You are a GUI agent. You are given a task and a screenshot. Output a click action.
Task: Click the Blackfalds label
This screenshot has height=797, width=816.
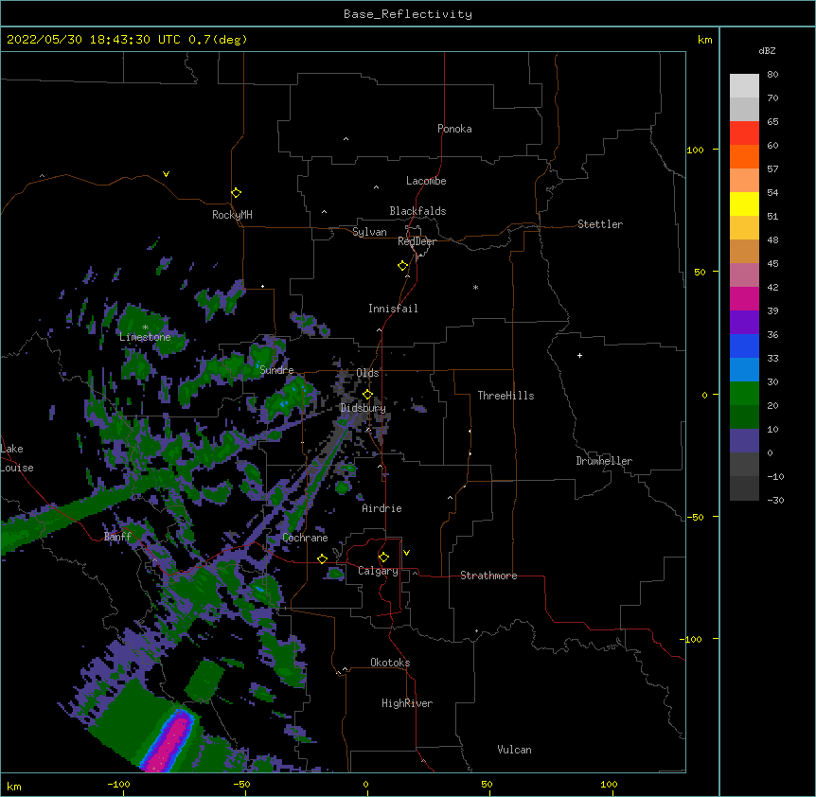click(x=417, y=211)
